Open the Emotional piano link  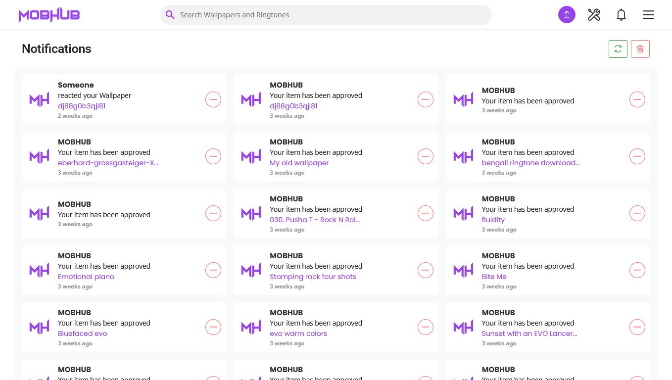[x=86, y=277]
